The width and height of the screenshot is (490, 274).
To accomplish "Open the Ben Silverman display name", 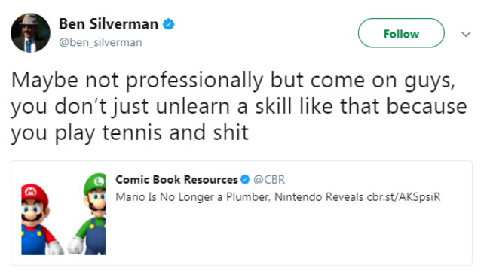I will [109, 24].
